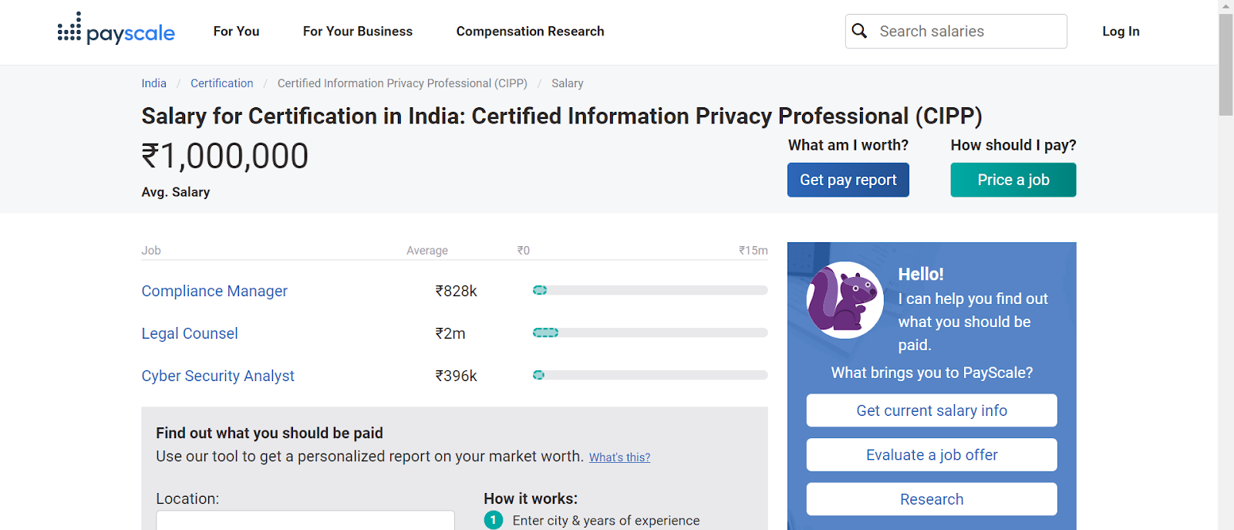The height and width of the screenshot is (530, 1234).
Task: Click the scrollbar up arrow
Action: click(1226, 6)
